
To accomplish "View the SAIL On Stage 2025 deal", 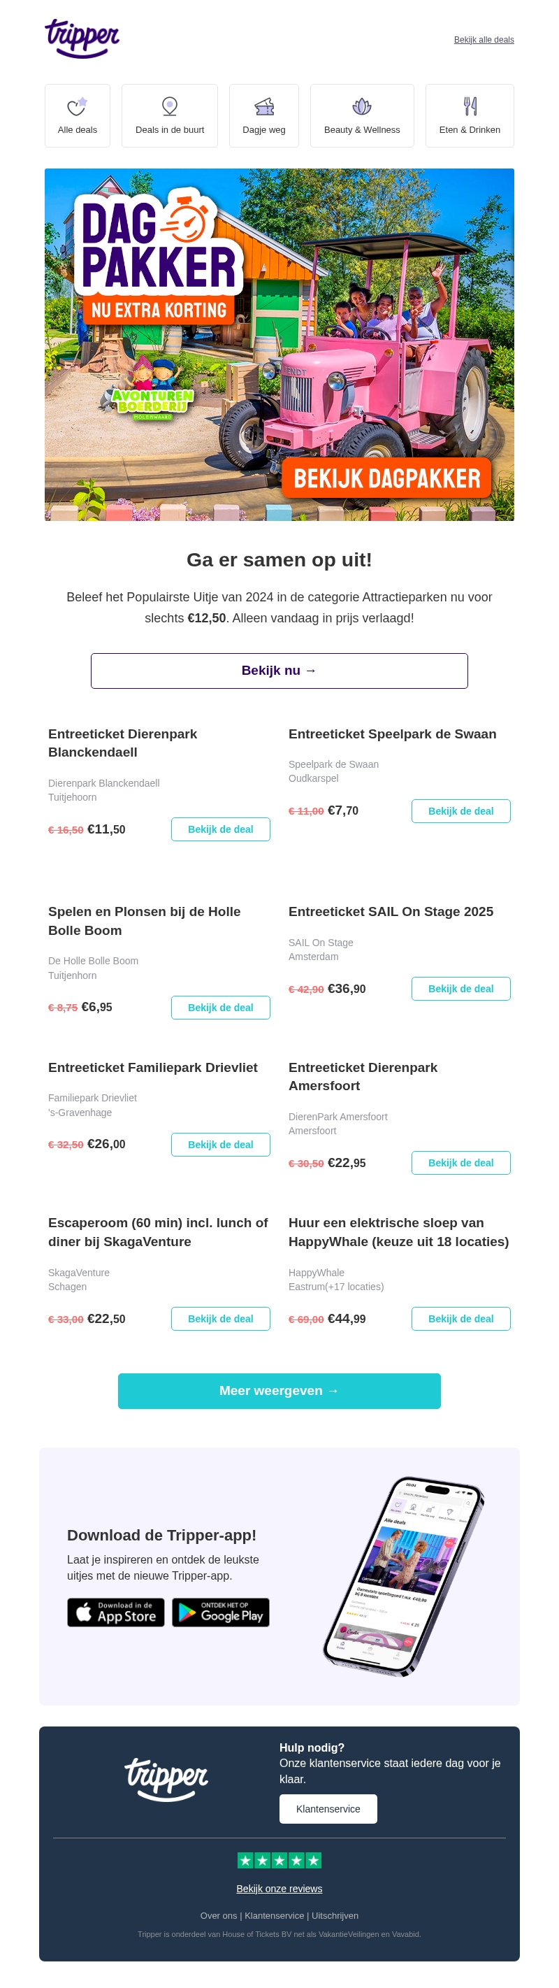I will (460, 989).
